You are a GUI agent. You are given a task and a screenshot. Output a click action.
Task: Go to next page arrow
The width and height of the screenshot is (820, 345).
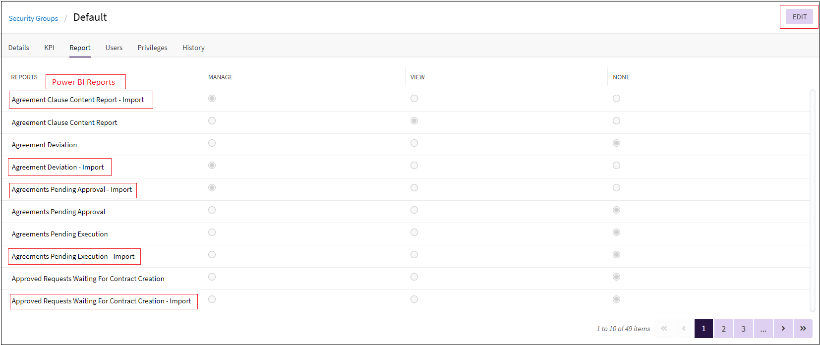[783, 329]
